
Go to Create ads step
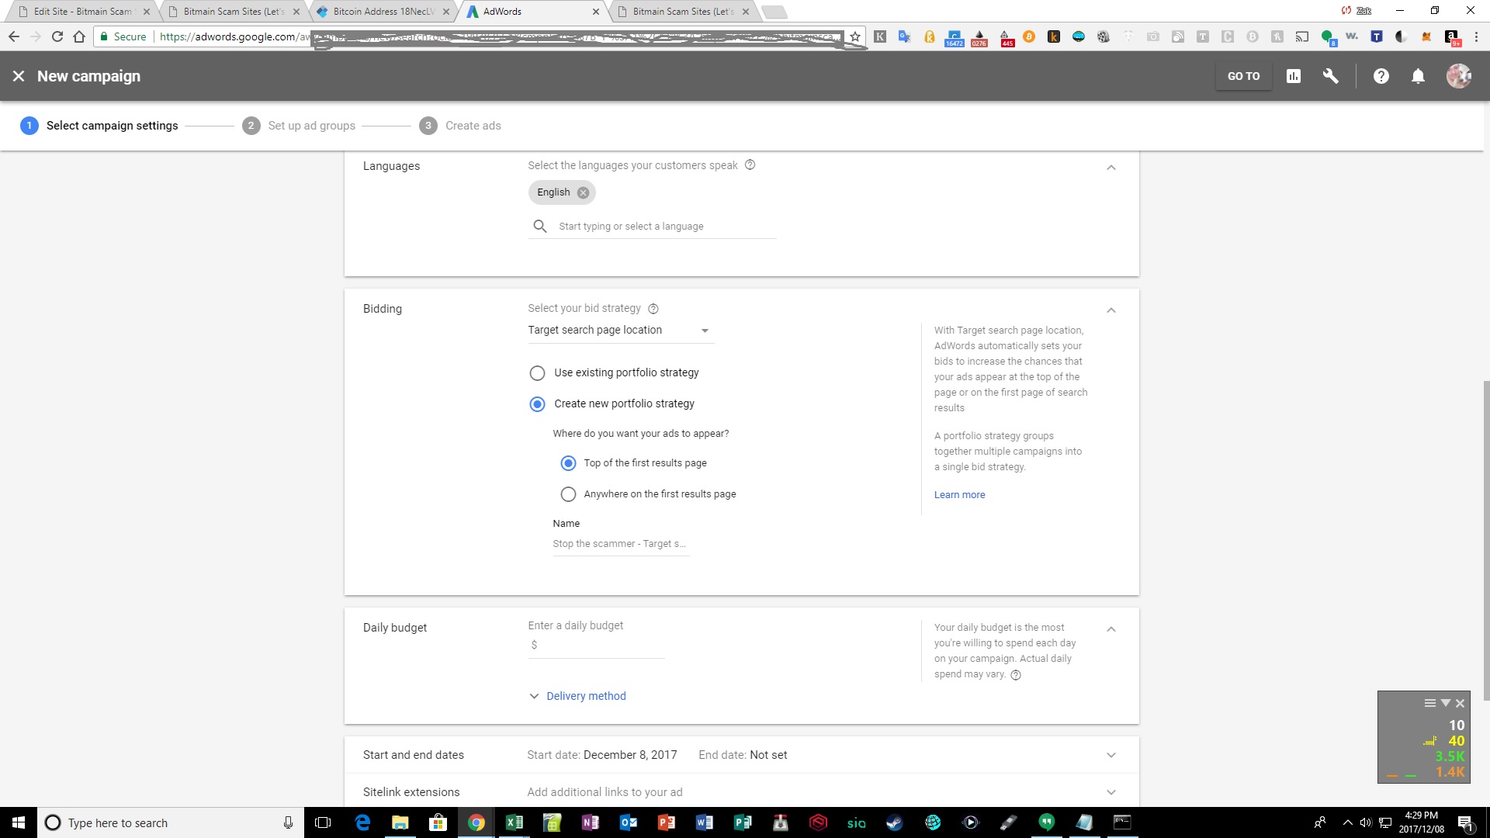click(460, 126)
